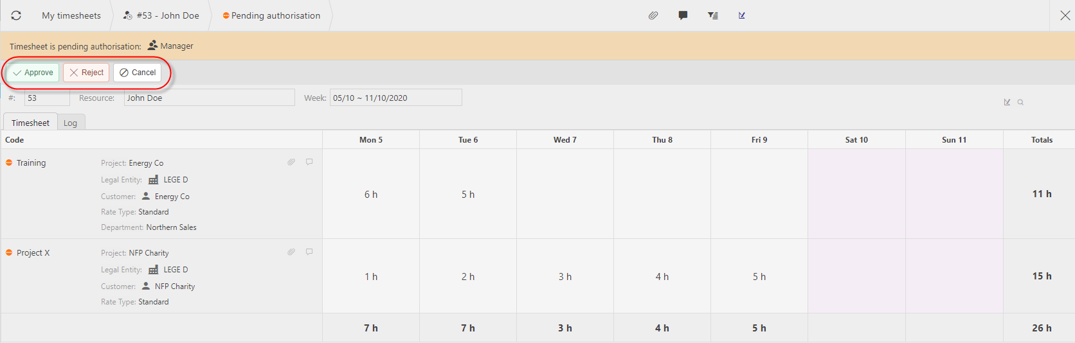Image resolution: width=1075 pixels, height=343 pixels.
Task: Click the comment icon on Training row
Action: (309, 162)
